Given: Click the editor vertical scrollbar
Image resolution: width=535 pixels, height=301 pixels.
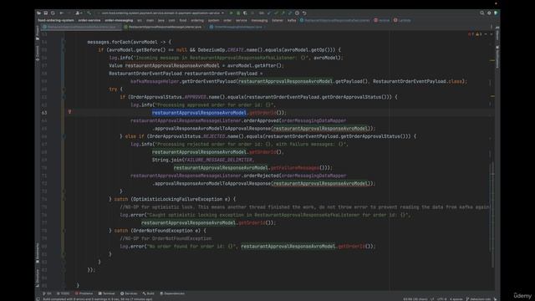Looking at the screenshot, I should [492, 215].
